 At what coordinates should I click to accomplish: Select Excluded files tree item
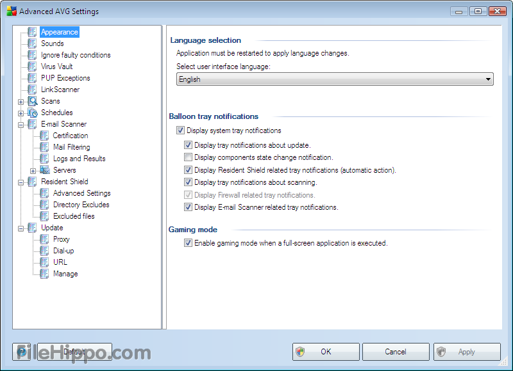click(x=74, y=216)
